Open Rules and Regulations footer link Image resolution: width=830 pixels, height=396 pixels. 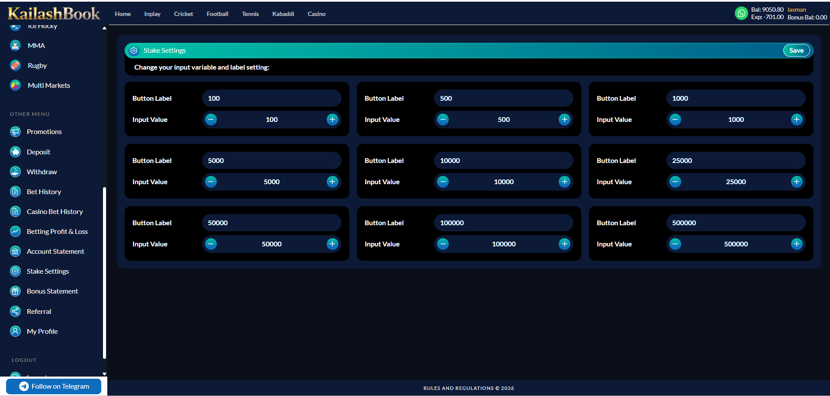469,388
